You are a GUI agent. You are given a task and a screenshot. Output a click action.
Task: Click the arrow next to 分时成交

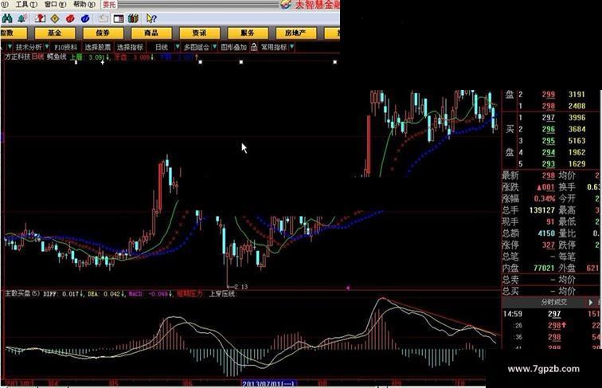point(591,302)
